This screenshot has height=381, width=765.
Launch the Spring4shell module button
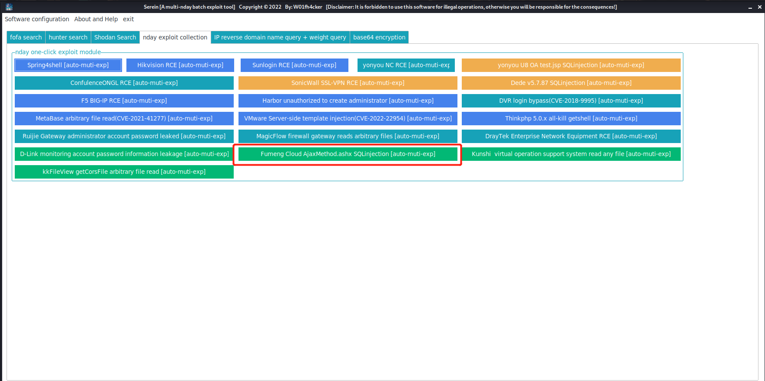point(68,65)
